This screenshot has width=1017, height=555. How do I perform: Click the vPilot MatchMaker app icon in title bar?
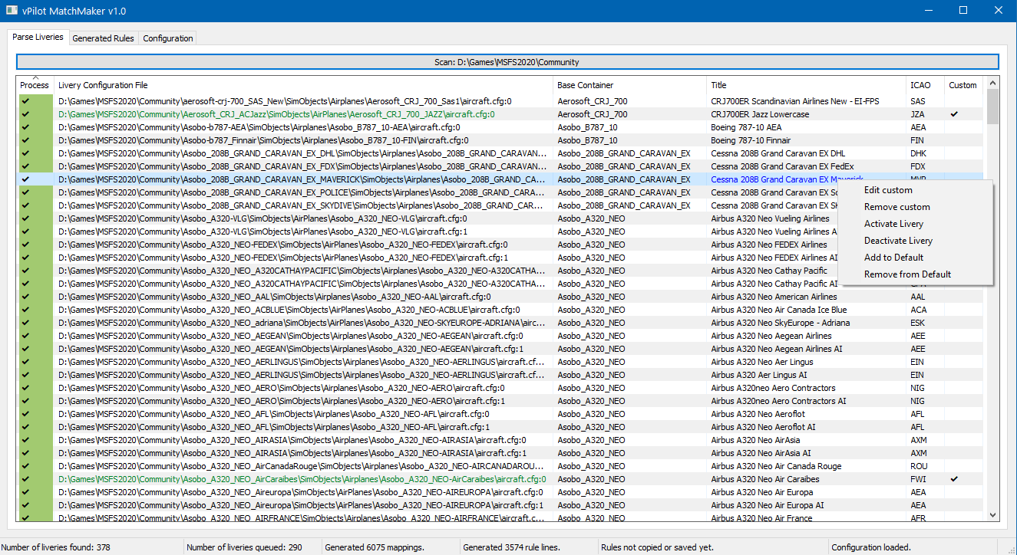tap(12, 11)
